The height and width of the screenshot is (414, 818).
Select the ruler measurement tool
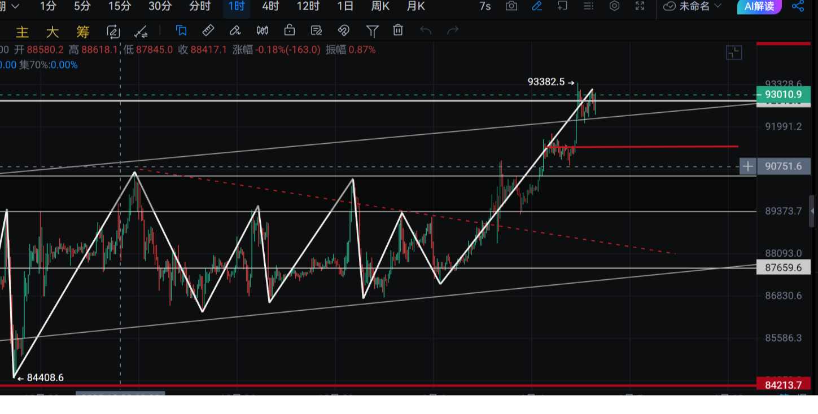[208, 30]
